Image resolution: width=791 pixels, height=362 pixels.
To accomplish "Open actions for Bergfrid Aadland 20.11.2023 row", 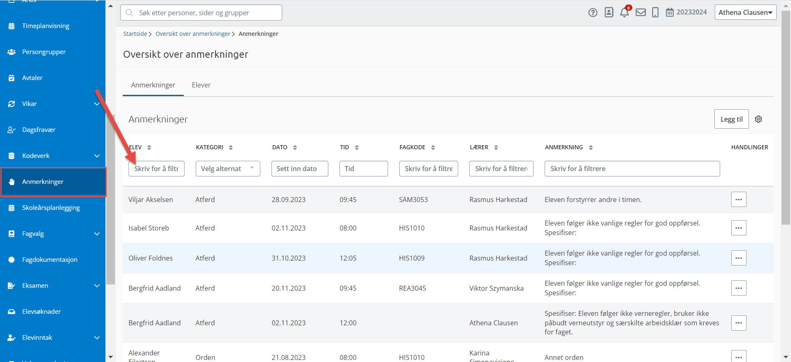I will pos(739,288).
